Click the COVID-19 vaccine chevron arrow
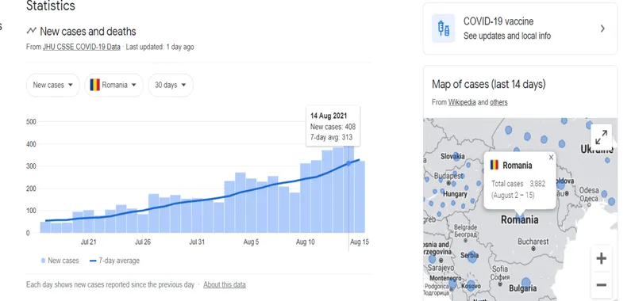The height and width of the screenshot is (301, 635). pos(602,29)
